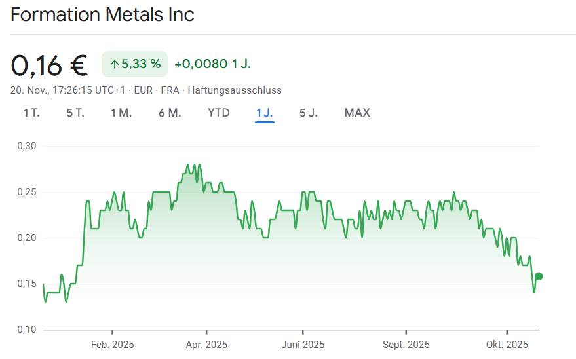This screenshot has height=359, width=576.
Task: Click the green end-point dot on the chart
Action: 539,276
